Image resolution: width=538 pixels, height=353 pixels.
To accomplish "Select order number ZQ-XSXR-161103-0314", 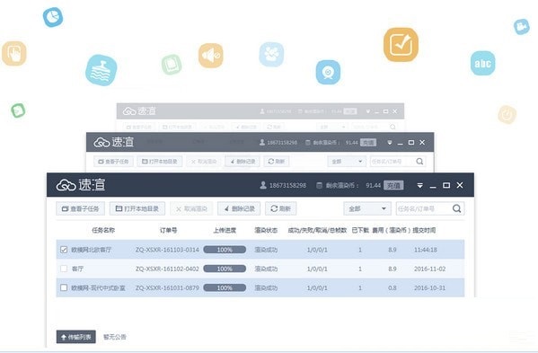I will (167, 250).
